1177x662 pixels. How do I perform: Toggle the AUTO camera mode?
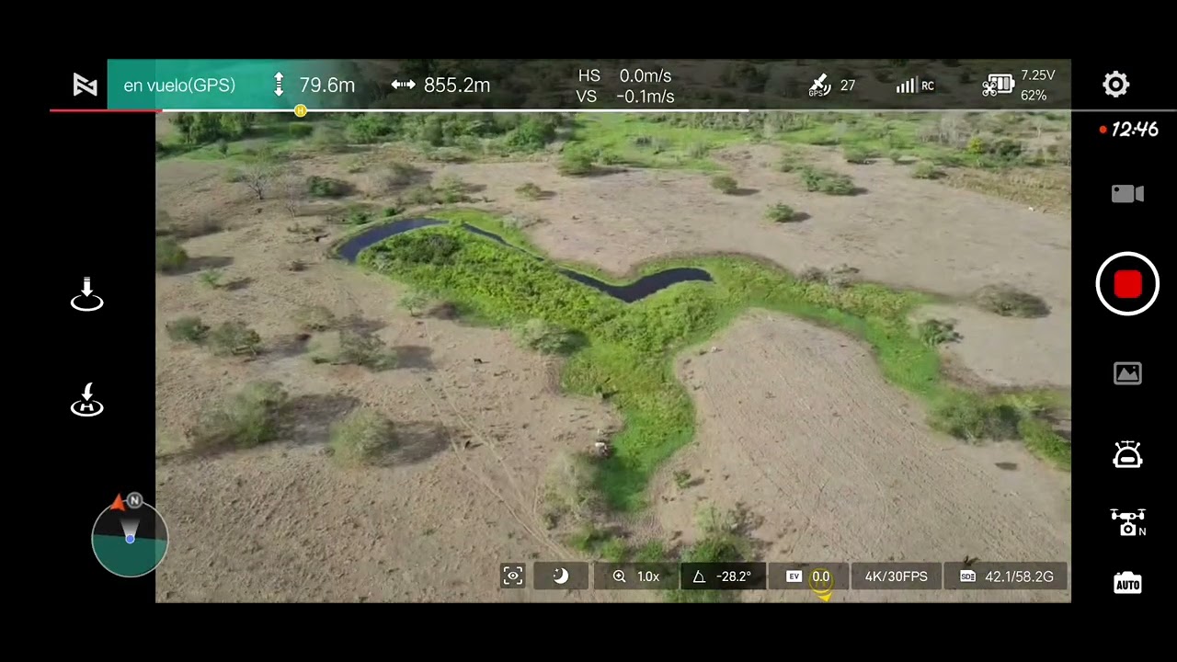coord(1127,583)
